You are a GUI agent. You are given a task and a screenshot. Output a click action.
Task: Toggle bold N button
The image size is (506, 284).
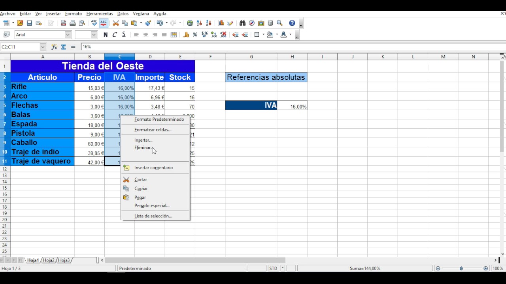point(106,35)
